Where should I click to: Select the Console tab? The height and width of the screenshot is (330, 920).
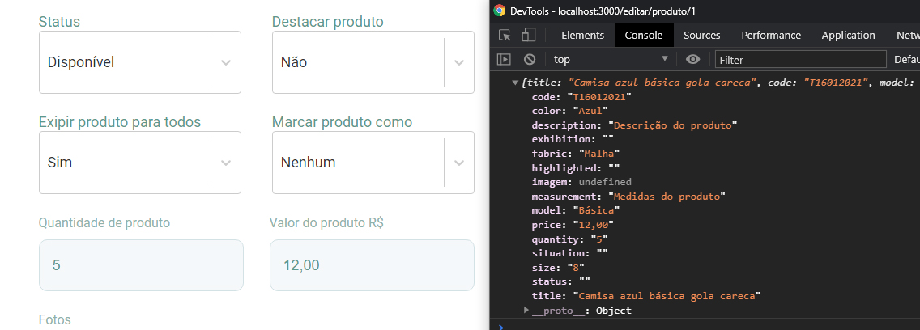click(644, 35)
